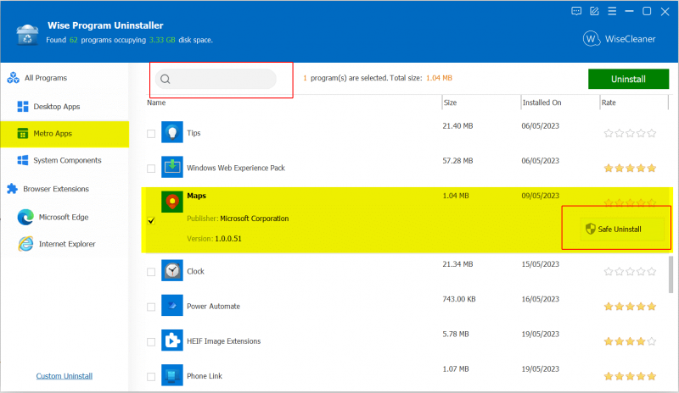Click the System Components Windows icon
679x393 pixels.
(23, 160)
